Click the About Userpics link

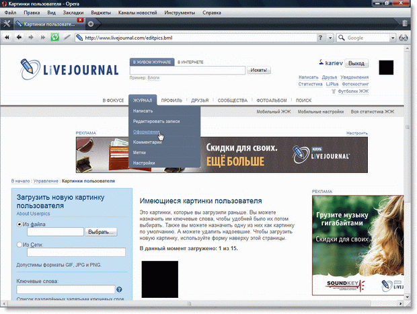(33, 214)
